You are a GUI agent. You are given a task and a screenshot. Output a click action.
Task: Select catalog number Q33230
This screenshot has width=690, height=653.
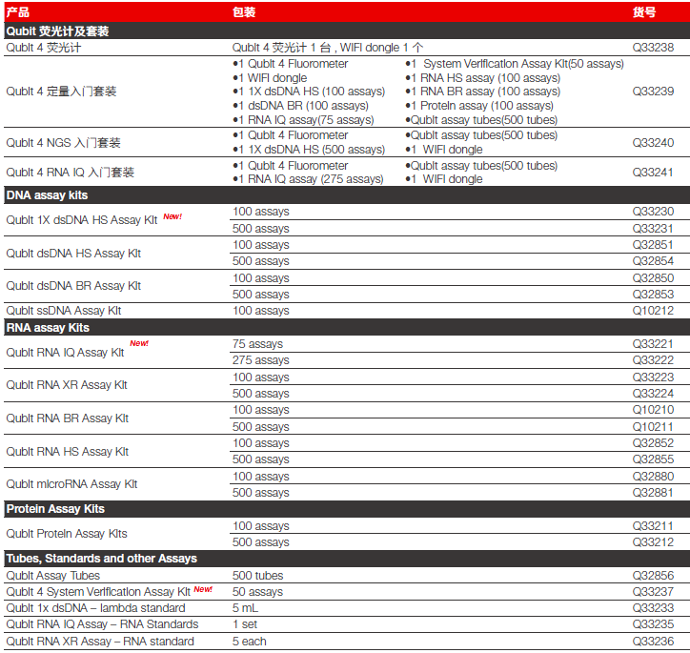[653, 212]
